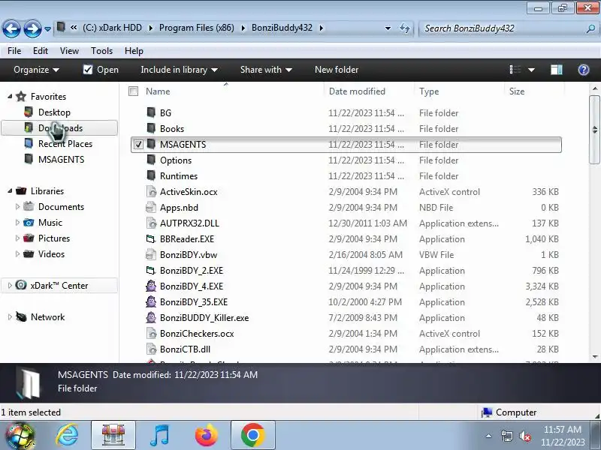Click the BG folder icon
Image resolution: width=601 pixels, height=450 pixels.
coord(152,112)
